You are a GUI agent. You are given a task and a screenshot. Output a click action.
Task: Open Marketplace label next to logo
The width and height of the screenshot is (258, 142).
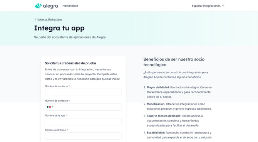(x=70, y=6)
